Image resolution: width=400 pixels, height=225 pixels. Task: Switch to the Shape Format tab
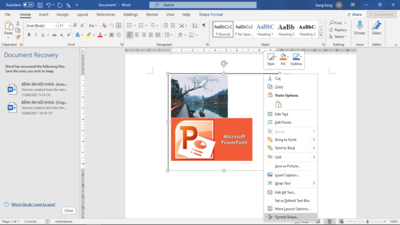point(211,14)
